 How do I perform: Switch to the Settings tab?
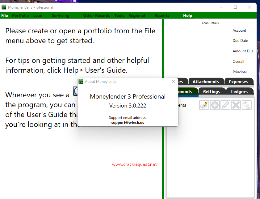pos(212,91)
